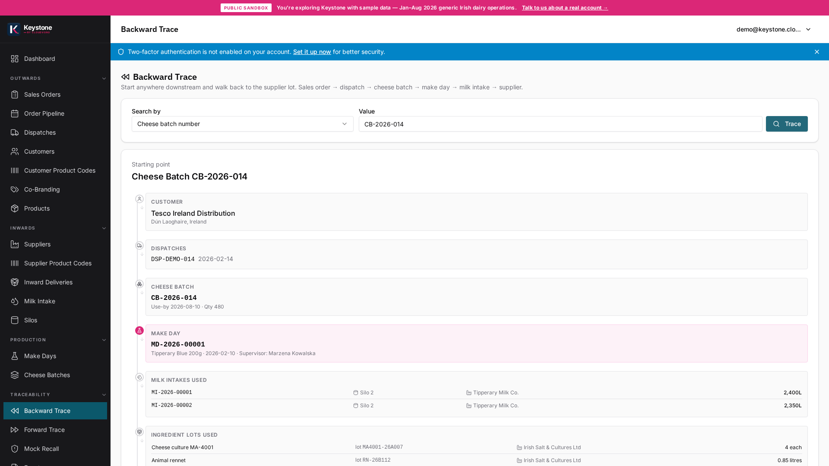This screenshot has width=829, height=466.
Task: Click the silo icon beside MI-2026-00001
Action: pyautogui.click(x=356, y=393)
